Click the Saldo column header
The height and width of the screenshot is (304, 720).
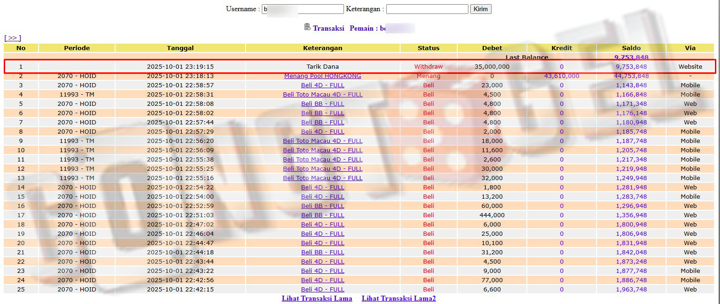click(631, 48)
